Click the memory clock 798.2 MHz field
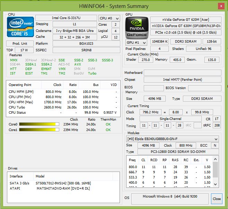228x209 pixels. click(x=150, y=112)
